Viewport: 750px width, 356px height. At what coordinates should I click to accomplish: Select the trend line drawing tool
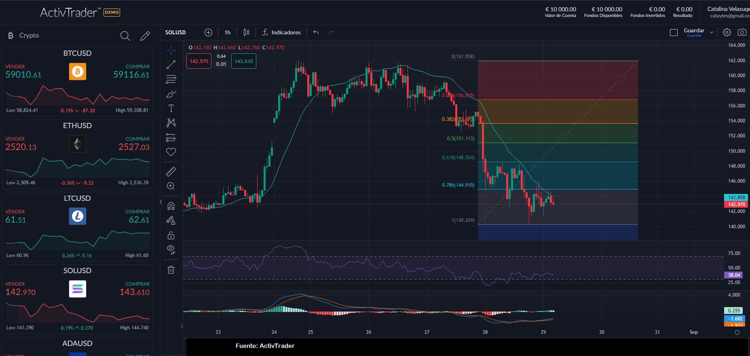tap(171, 65)
